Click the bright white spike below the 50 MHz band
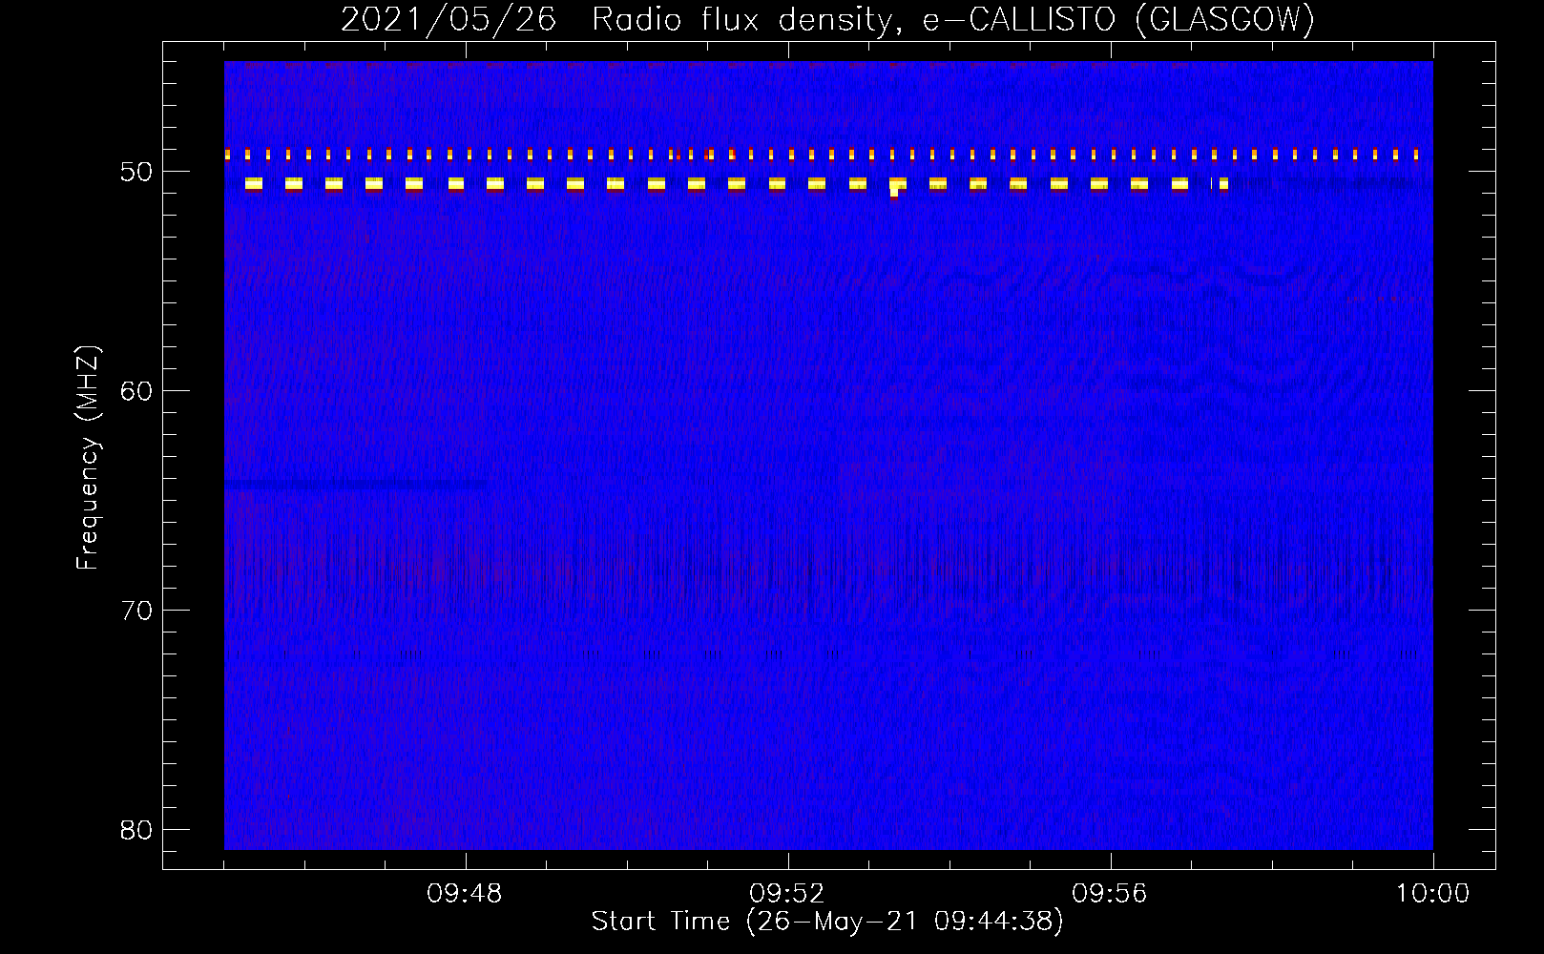This screenshot has height=954, width=1544. [894, 192]
